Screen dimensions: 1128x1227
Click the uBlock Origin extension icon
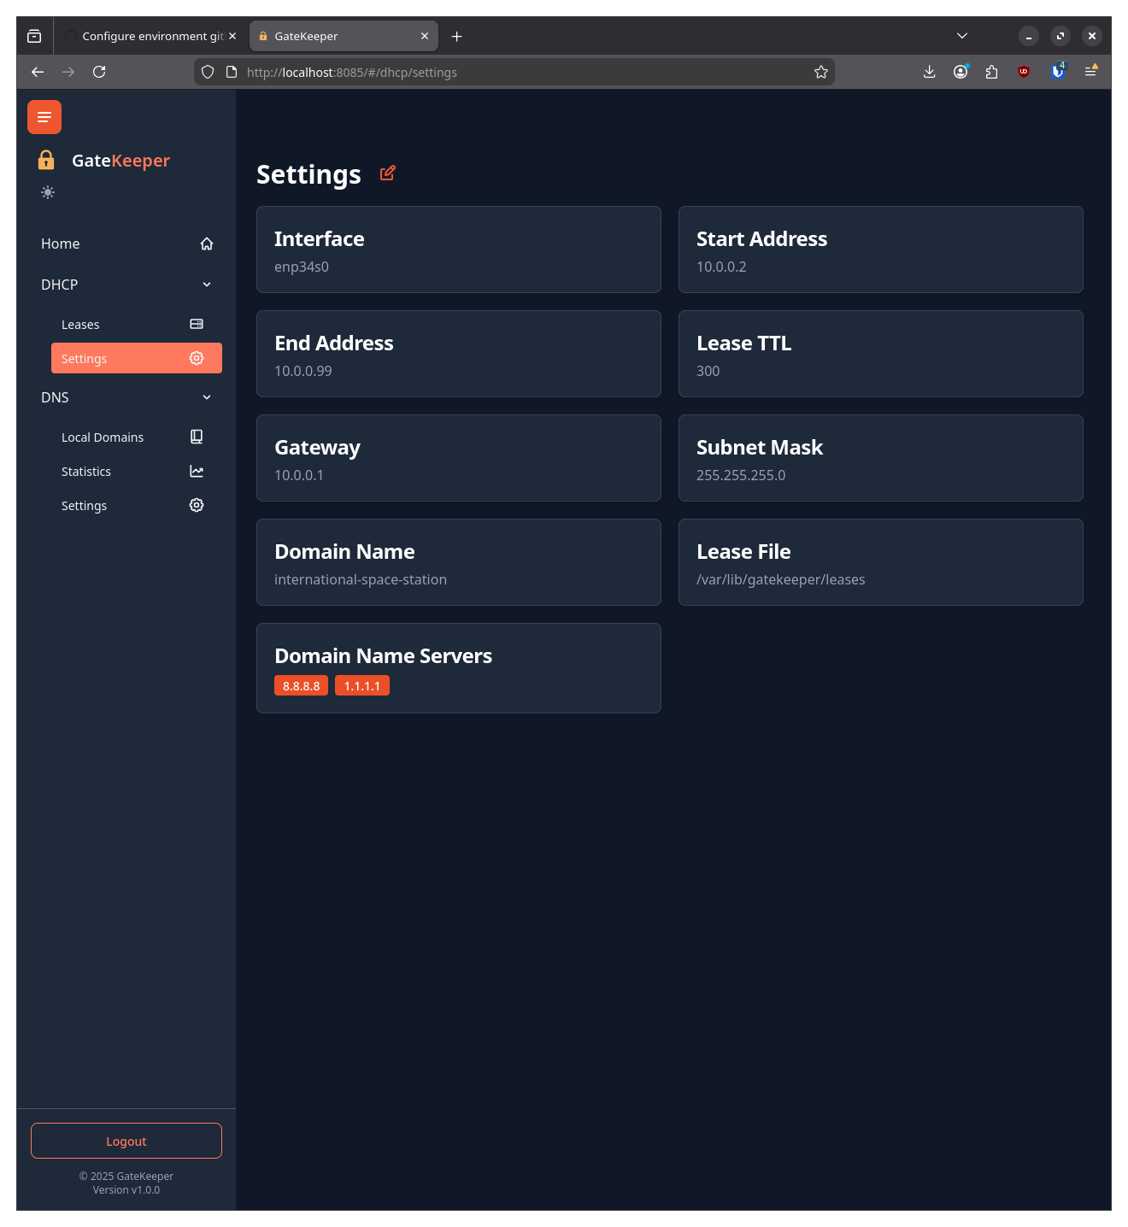tap(1024, 72)
